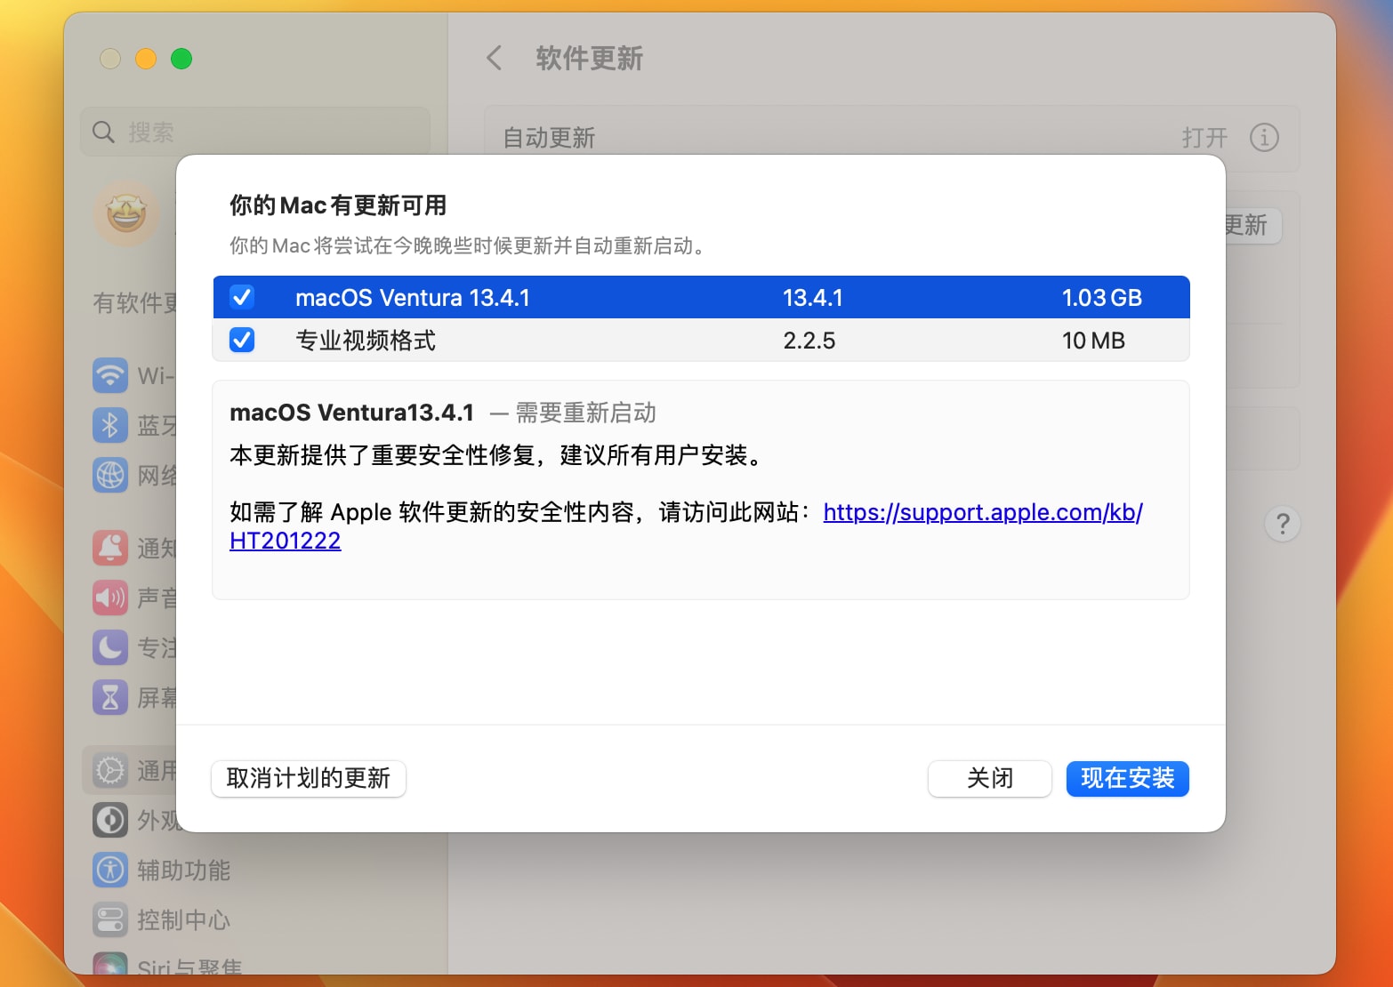This screenshot has height=987, width=1393.
Task: Click 取消计划的更新 button
Action: click(x=309, y=779)
